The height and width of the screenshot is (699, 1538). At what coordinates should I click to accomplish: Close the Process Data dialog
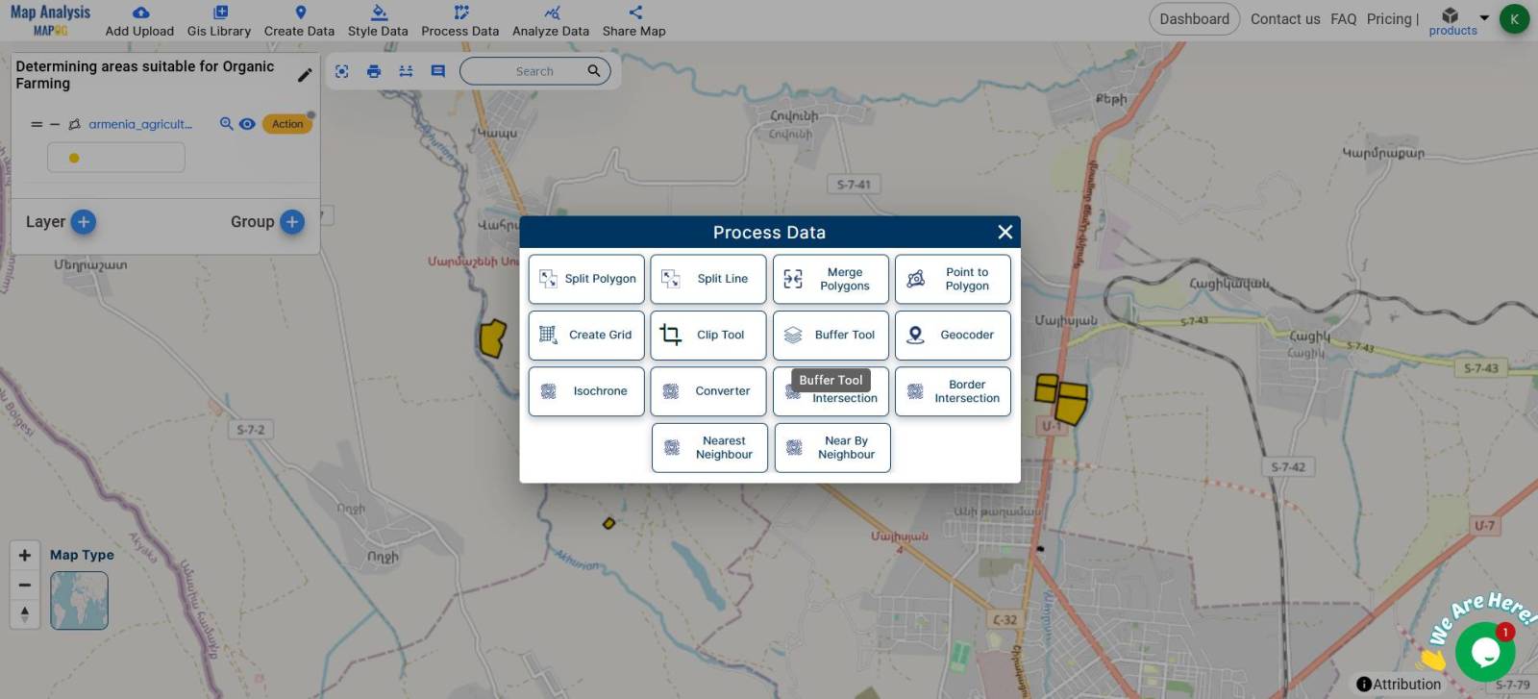coord(1005,232)
